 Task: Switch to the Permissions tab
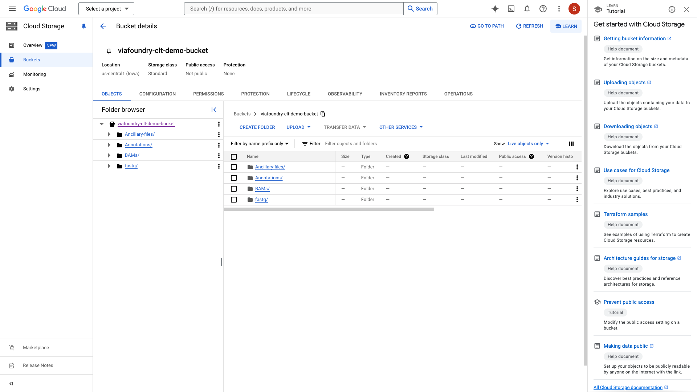click(x=208, y=94)
